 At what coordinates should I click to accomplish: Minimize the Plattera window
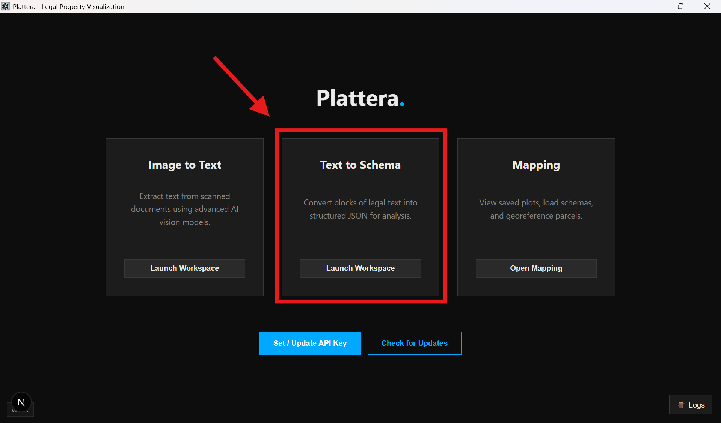click(x=655, y=6)
